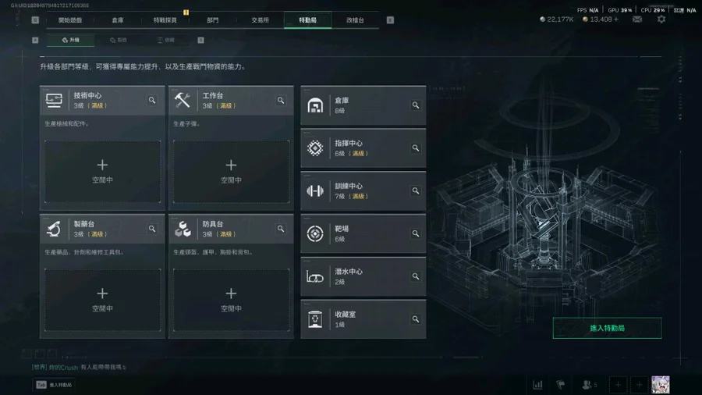Select the 升級 sub-tab
The image size is (702, 395).
pyautogui.click(x=70, y=40)
